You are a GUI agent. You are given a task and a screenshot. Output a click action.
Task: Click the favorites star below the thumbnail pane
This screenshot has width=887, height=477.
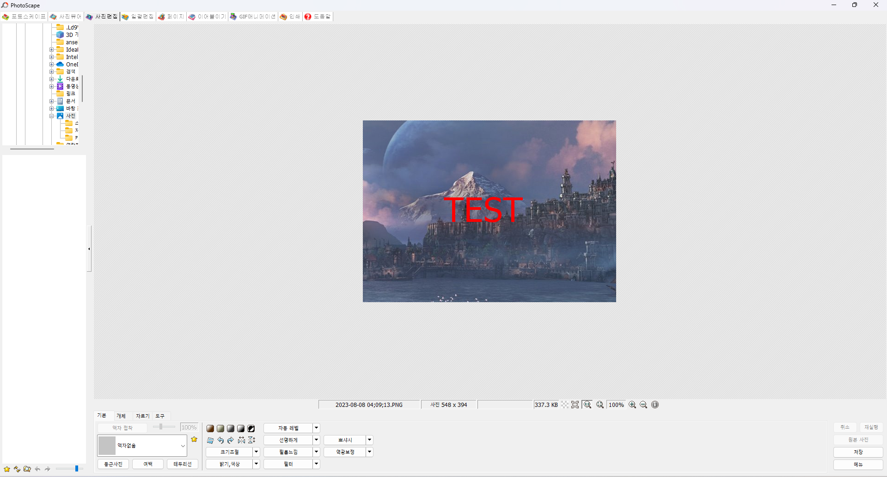pyautogui.click(x=7, y=469)
